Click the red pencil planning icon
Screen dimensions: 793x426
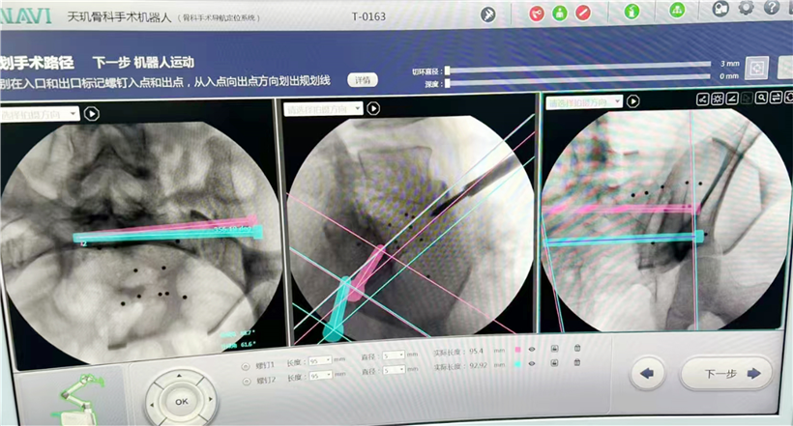coord(582,13)
